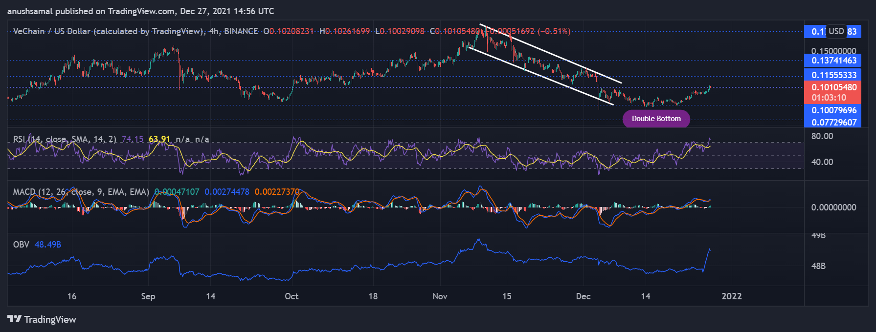Screen dimensions: 876x332
Task: Select the purple Double Bottom label
Action: [x=656, y=119]
